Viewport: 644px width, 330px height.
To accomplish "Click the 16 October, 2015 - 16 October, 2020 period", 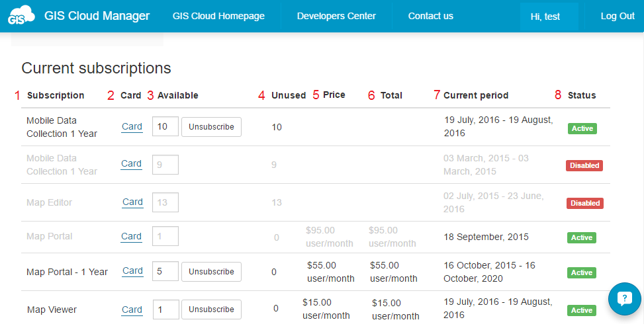I will [489, 272].
